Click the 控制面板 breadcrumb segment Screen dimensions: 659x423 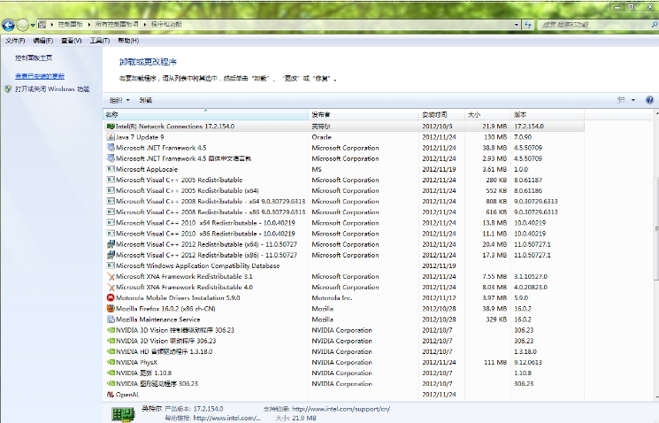[x=70, y=25]
